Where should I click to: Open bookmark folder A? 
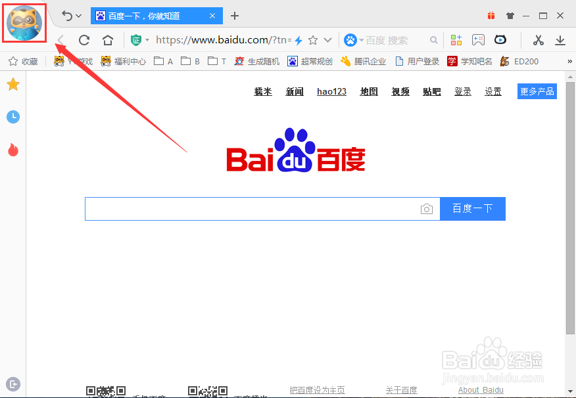click(164, 61)
